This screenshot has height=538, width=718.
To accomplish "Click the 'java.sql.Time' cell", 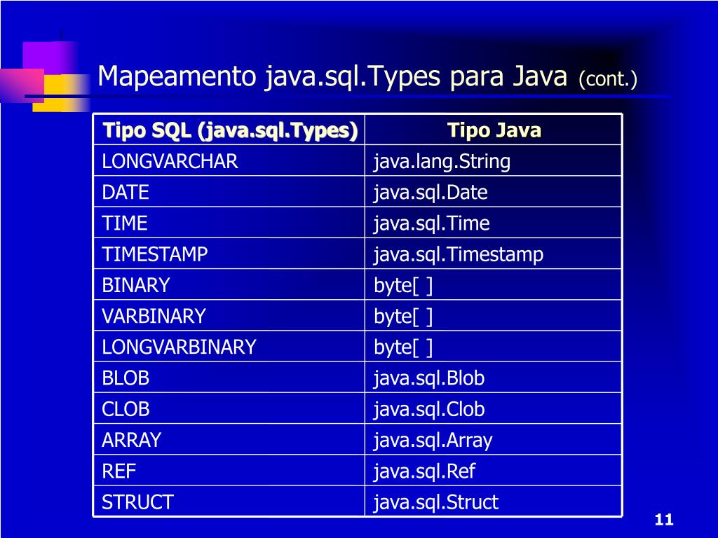I will pos(493,223).
